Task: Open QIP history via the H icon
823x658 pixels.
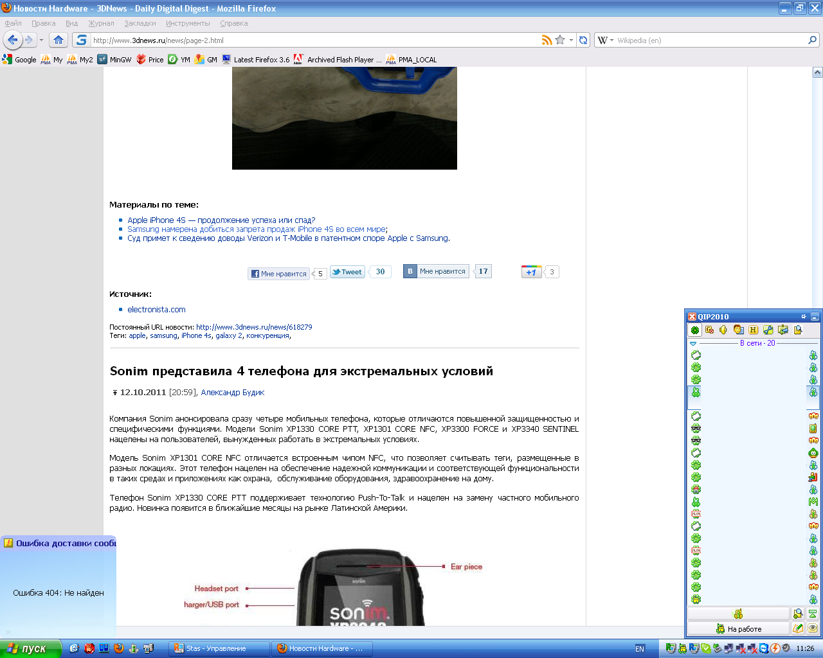Action: tap(753, 330)
